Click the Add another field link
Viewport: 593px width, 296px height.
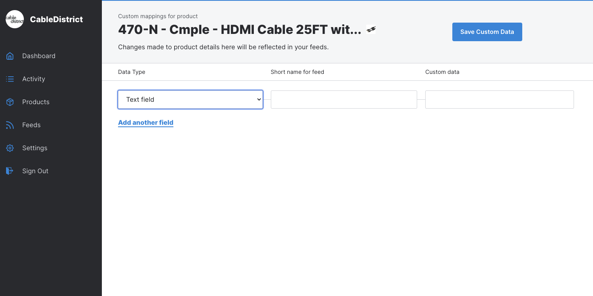[146, 123]
